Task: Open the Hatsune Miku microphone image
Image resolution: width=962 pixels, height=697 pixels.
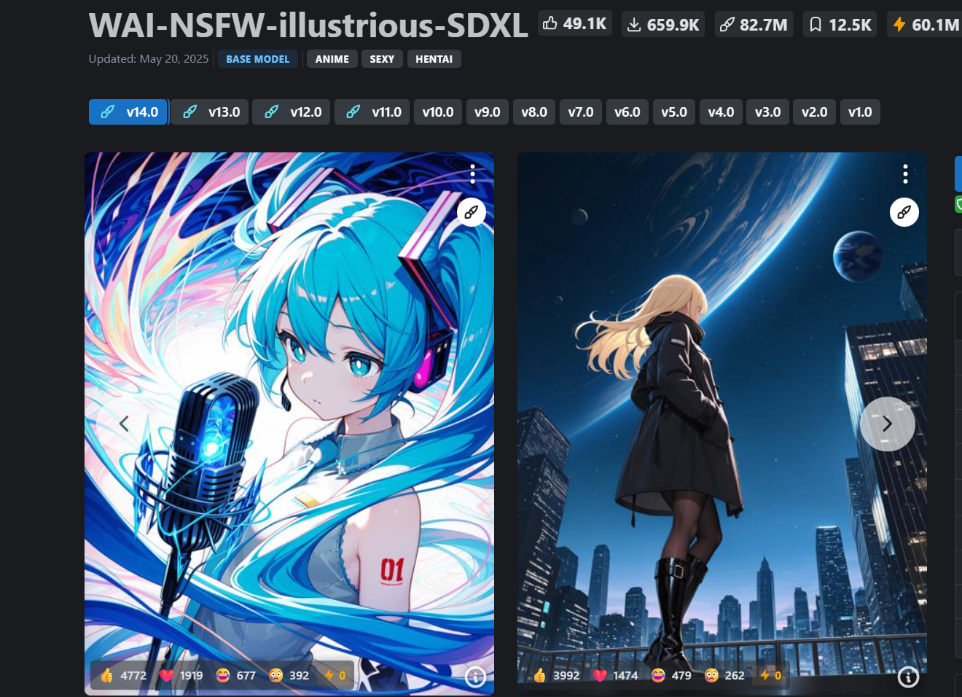Action: coord(289,424)
